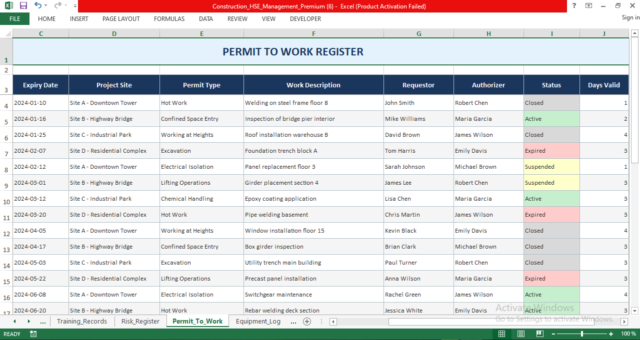Switch to the INSERT ribbon tab
640x340 pixels.
click(79, 19)
